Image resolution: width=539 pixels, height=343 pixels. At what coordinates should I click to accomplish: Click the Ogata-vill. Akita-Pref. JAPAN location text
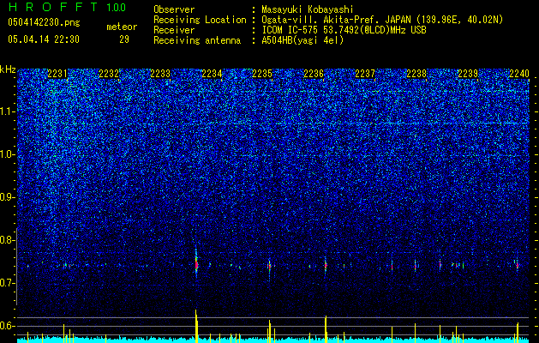382,20
